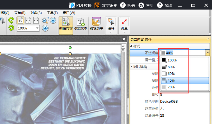Rotate page with upper green arrow
212x124 pixels.
tap(11, 20)
